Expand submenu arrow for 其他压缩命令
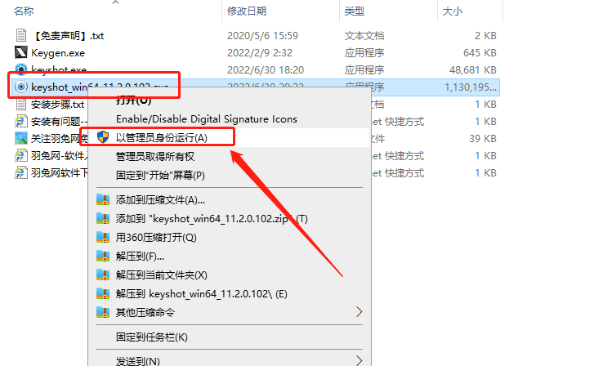 tap(360, 312)
